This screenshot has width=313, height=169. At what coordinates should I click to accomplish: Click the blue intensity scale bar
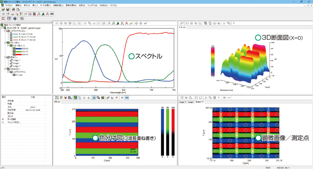click(162, 132)
